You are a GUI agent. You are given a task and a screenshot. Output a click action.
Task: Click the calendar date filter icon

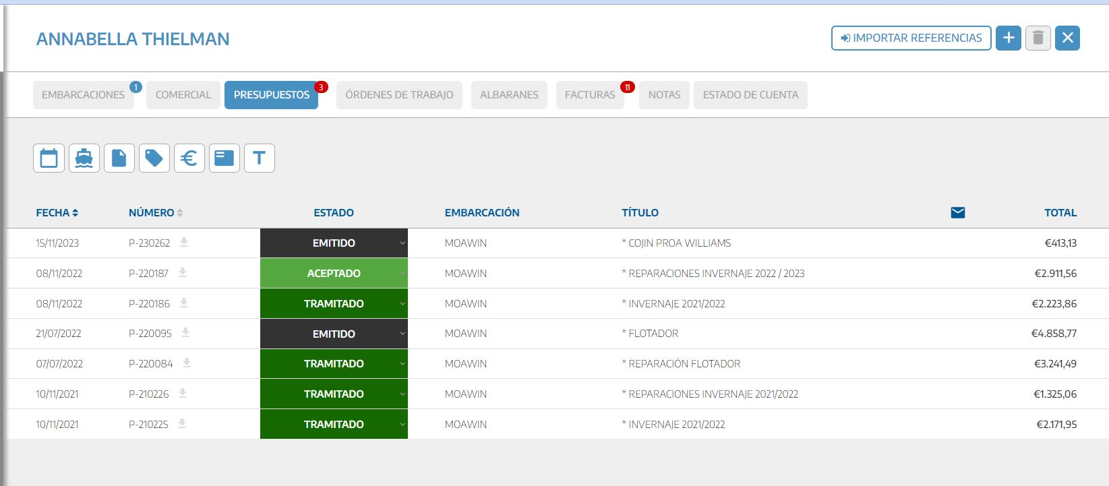tap(49, 158)
